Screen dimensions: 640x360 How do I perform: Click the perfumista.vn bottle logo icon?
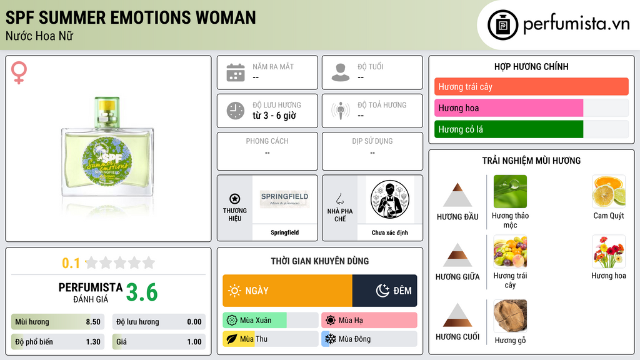click(x=502, y=25)
